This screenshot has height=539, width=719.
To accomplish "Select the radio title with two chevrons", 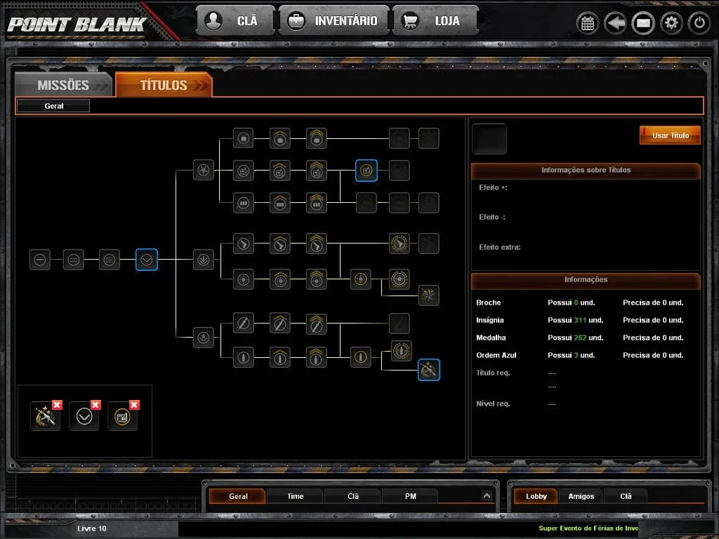I will coord(317,171).
